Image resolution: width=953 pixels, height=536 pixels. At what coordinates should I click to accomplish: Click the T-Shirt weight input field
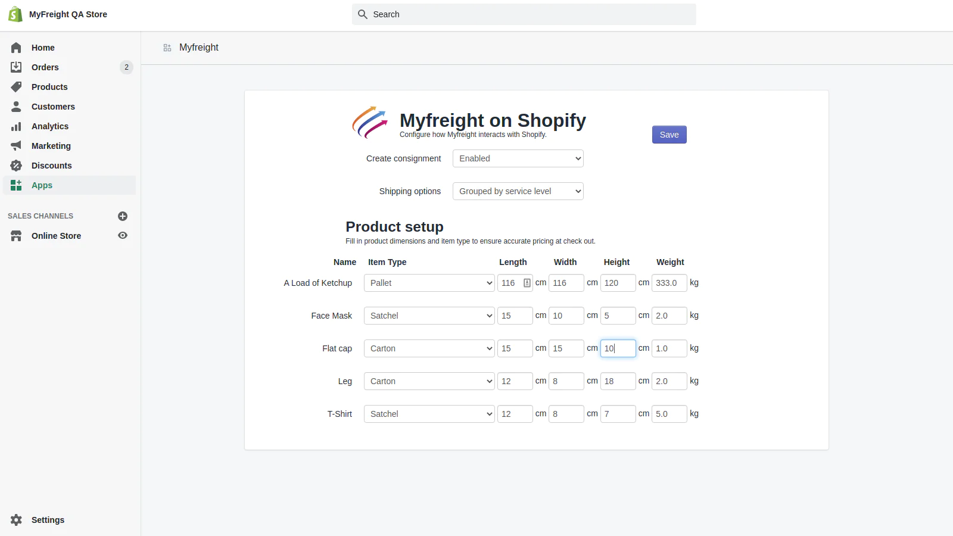click(x=669, y=414)
